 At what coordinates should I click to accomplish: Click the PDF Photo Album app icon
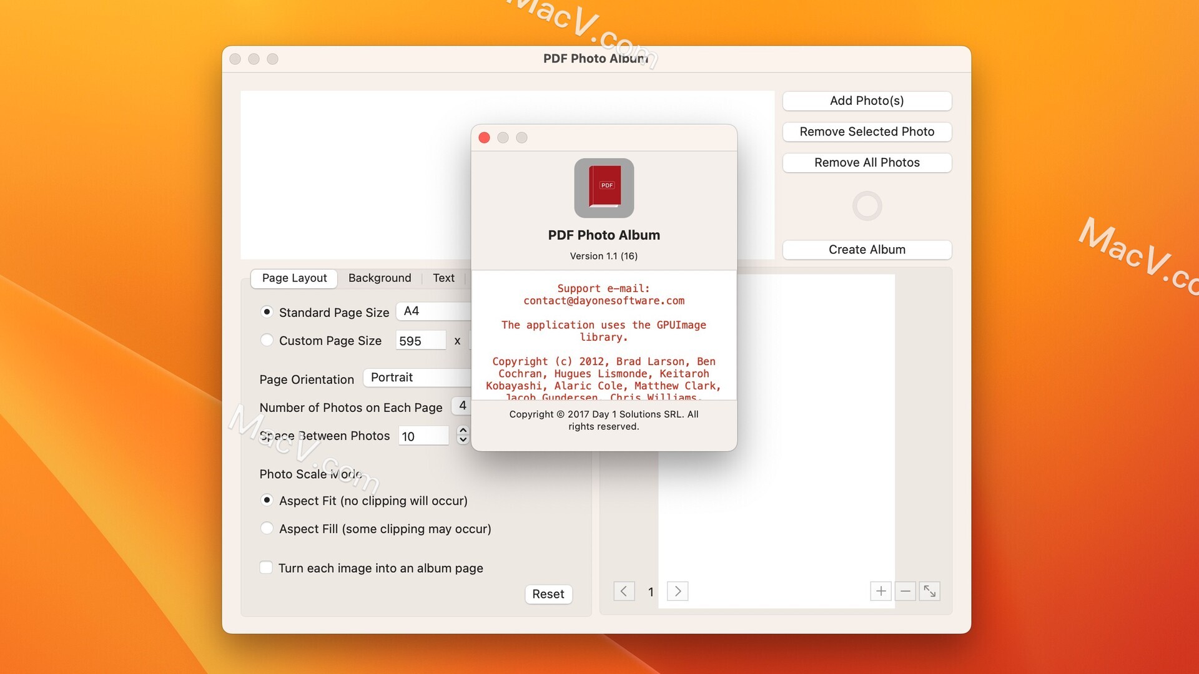pos(604,188)
